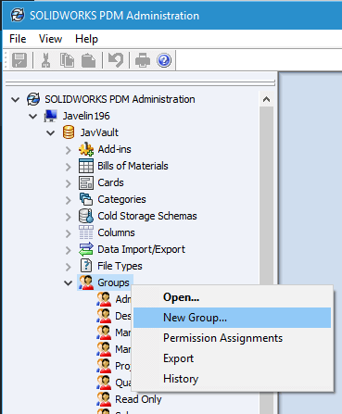Collapse the Javelin196 server node
Viewport: 342px width, 414px height.
[32, 117]
